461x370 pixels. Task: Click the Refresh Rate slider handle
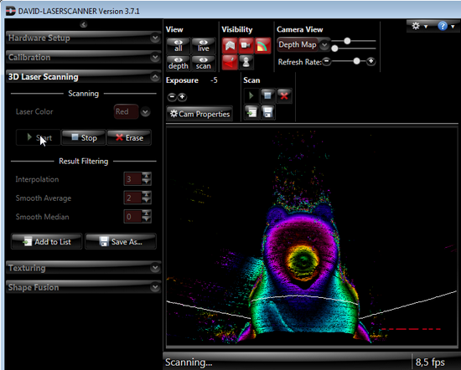click(356, 61)
